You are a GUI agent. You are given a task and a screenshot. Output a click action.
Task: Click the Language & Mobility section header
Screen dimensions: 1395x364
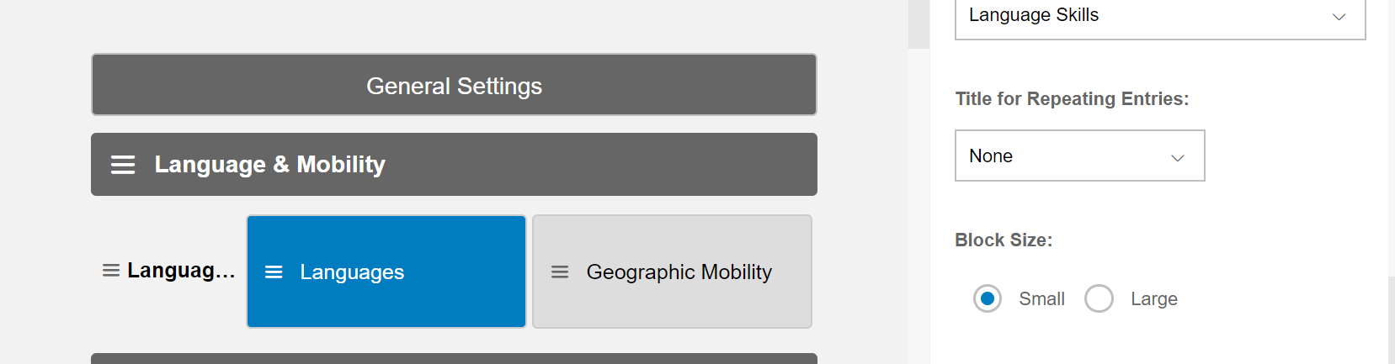pyautogui.click(x=454, y=165)
